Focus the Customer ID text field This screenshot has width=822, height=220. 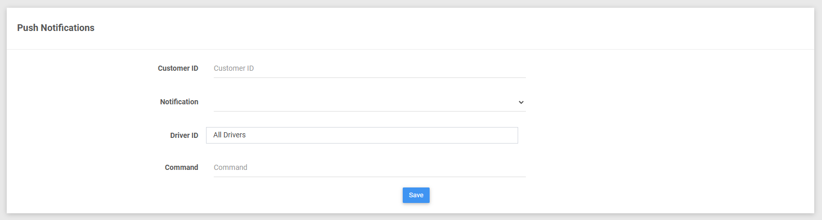pos(370,68)
